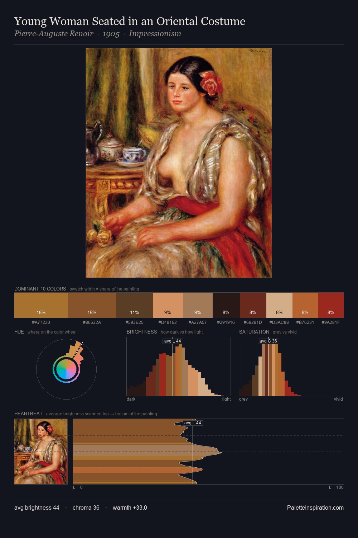Click the 'grey' axis label

(243, 399)
